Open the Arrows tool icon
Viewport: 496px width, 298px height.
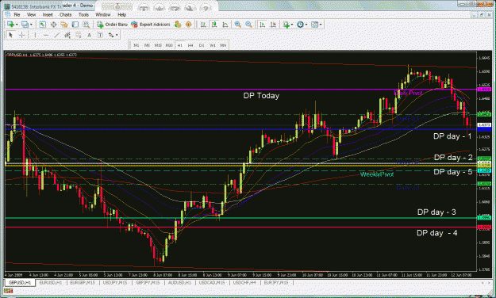click(111, 35)
